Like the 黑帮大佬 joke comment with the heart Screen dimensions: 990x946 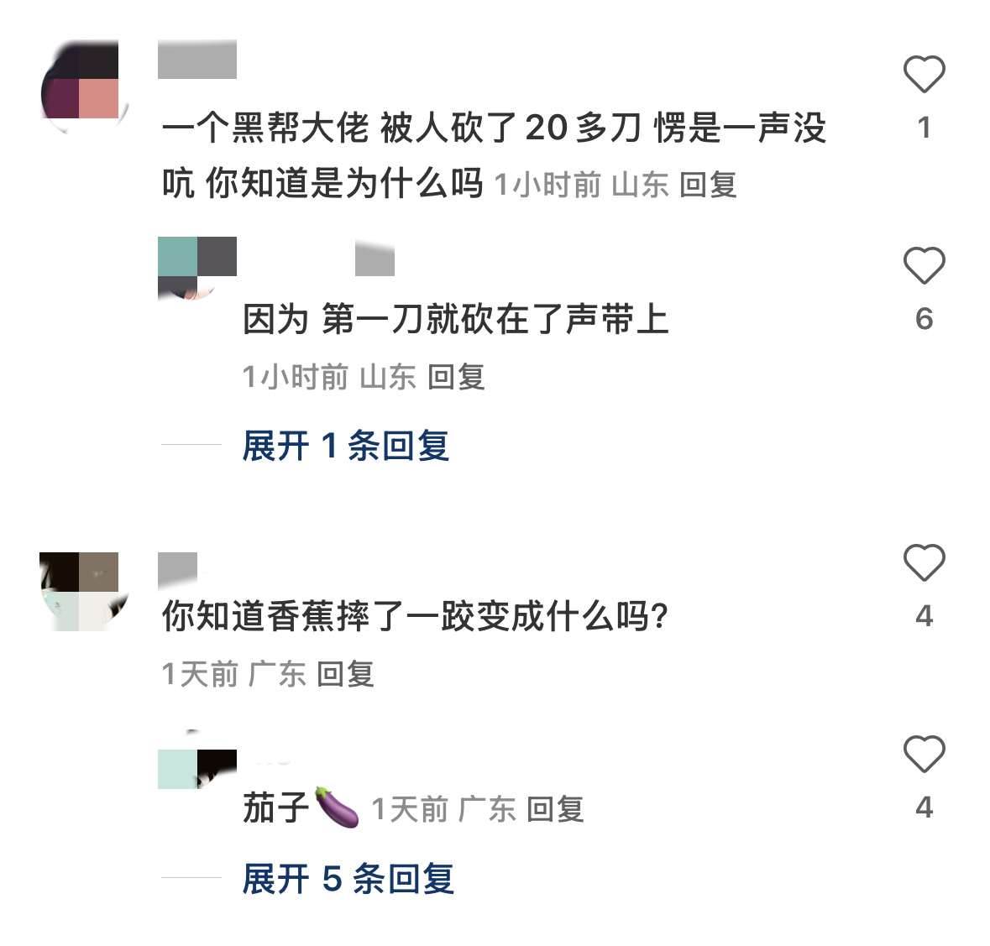924,74
